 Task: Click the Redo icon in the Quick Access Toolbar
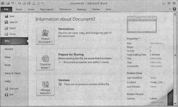(x=19, y=3)
